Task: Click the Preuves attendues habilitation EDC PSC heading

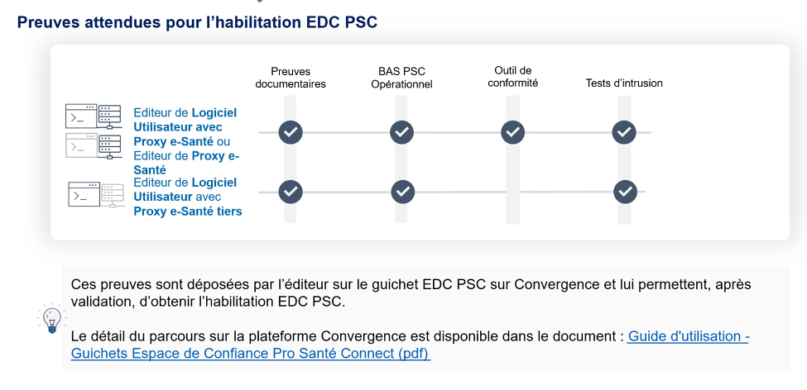Action: tap(197, 22)
